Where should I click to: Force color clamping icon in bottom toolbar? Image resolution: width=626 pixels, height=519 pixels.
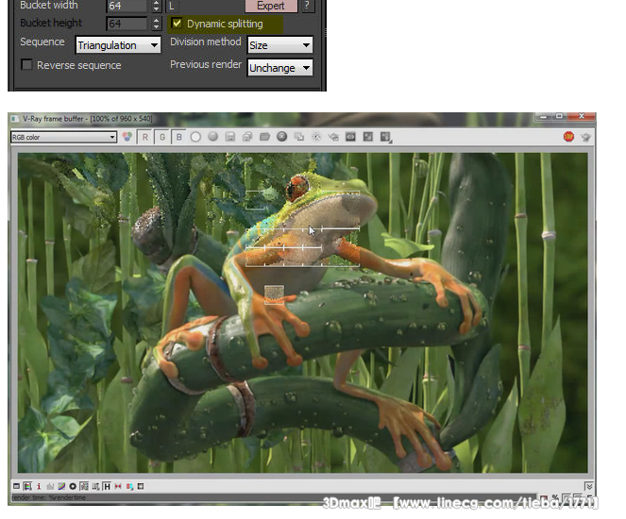point(27,486)
